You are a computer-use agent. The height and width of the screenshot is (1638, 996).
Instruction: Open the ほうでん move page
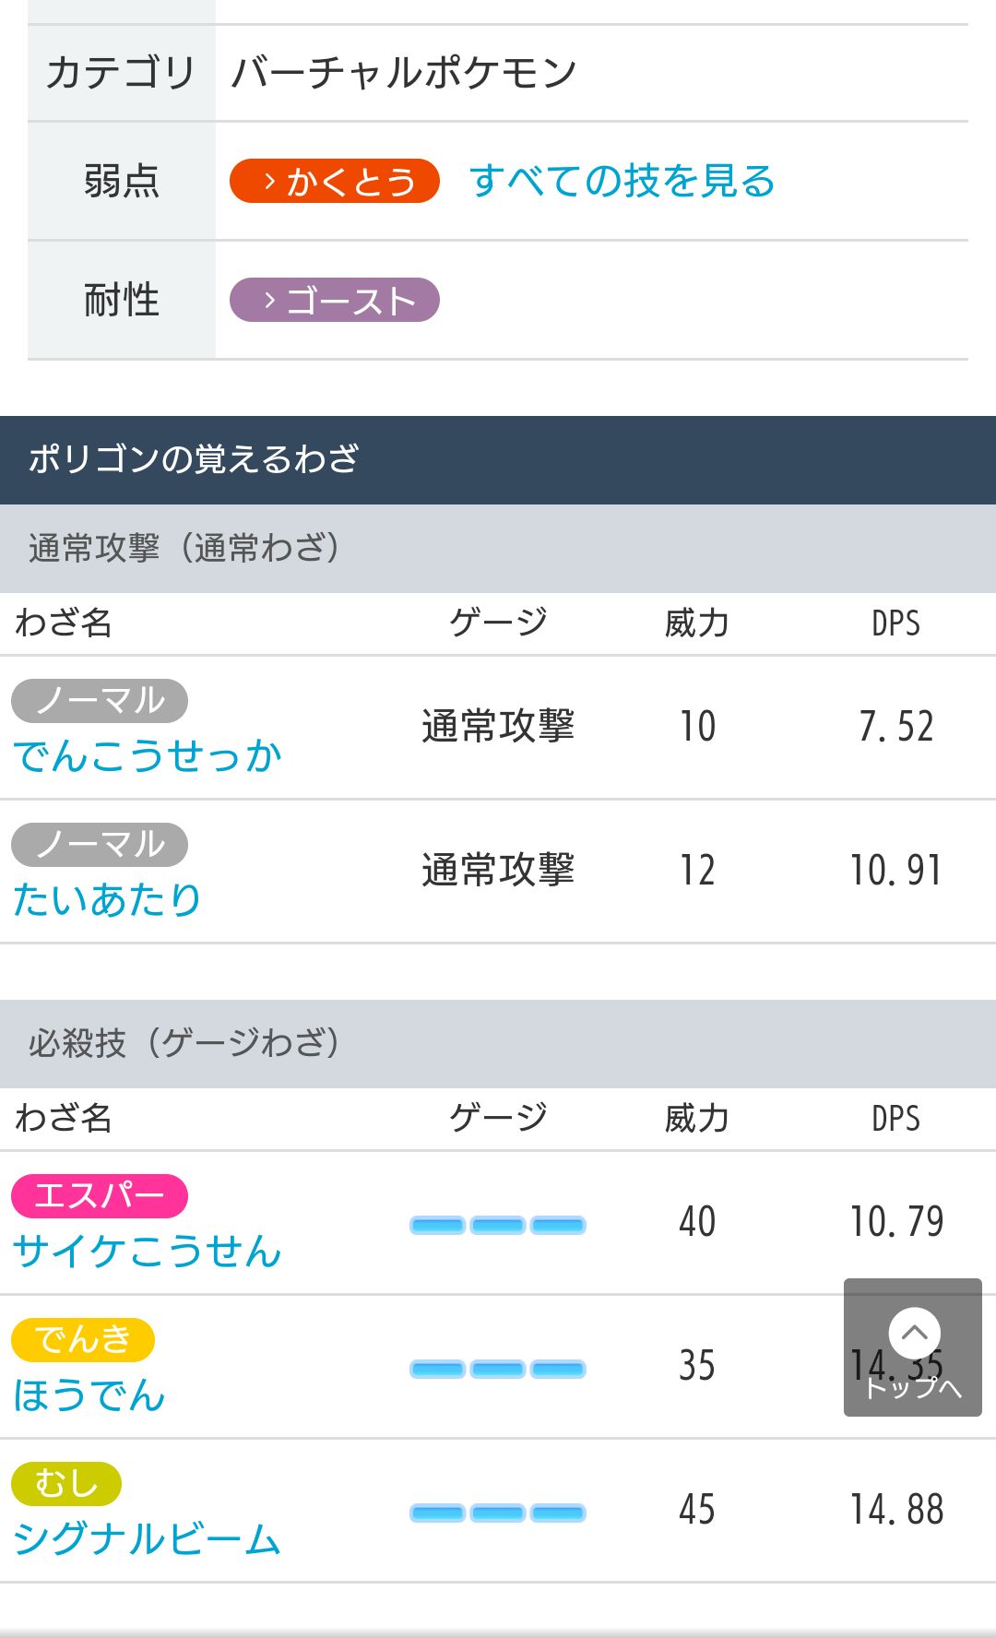pyautogui.click(x=89, y=1395)
